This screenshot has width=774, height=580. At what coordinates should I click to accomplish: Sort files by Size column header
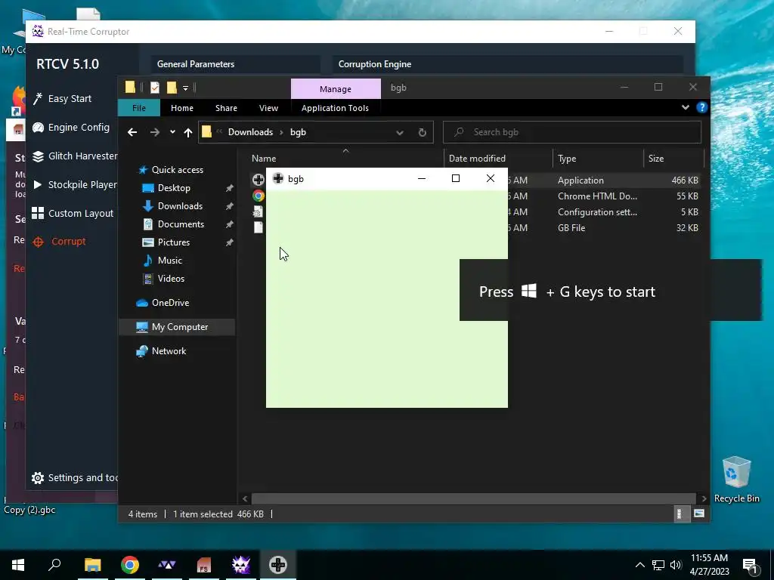tap(655, 159)
